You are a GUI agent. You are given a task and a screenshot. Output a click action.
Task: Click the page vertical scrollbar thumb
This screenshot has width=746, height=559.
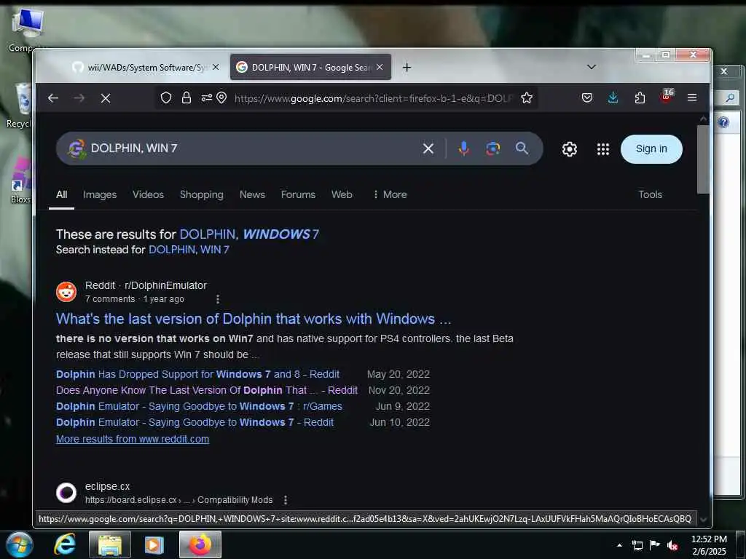click(703, 159)
